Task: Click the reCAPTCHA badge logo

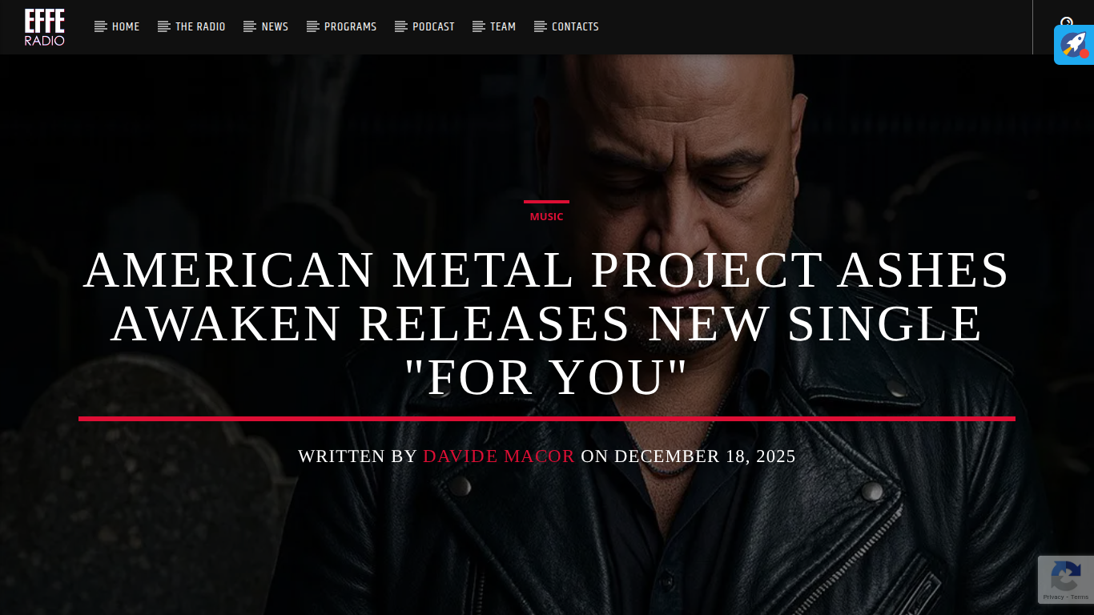Action: tap(1066, 576)
